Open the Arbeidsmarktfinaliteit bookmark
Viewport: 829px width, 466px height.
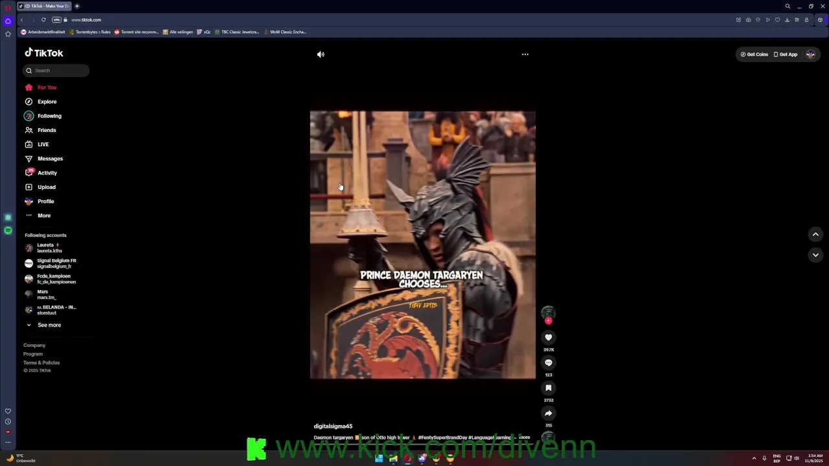43,32
